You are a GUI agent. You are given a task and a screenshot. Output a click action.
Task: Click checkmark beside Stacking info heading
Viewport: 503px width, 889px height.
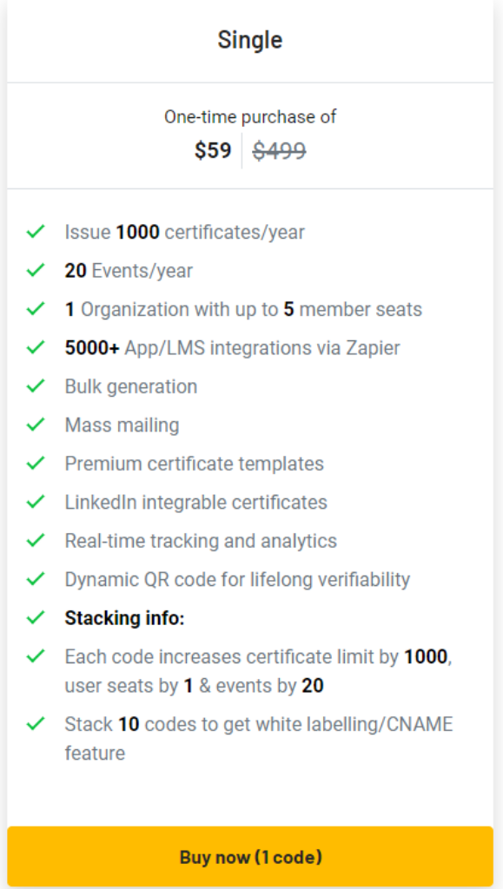[x=36, y=617]
